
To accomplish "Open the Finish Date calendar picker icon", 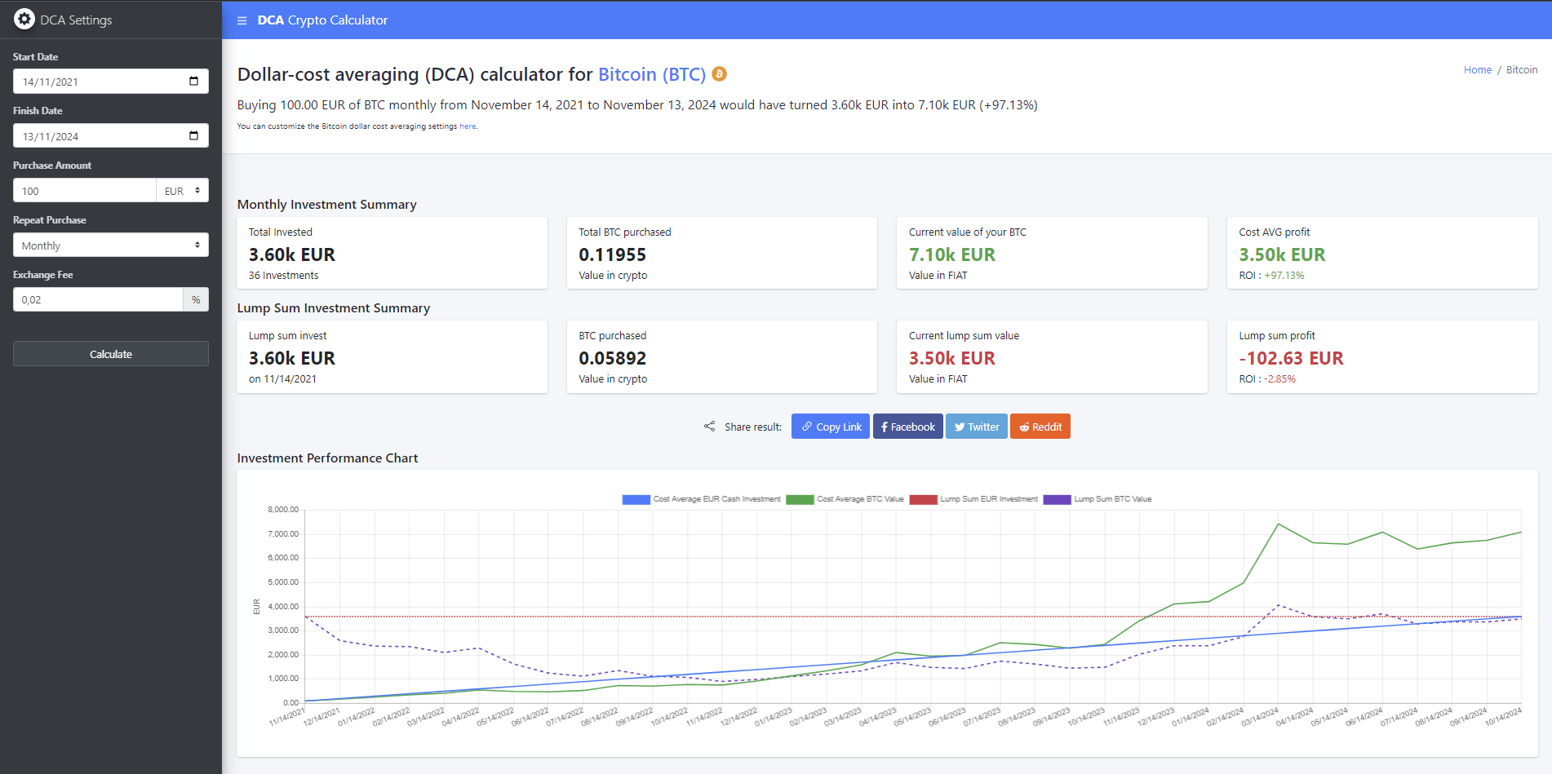I will [x=193, y=135].
